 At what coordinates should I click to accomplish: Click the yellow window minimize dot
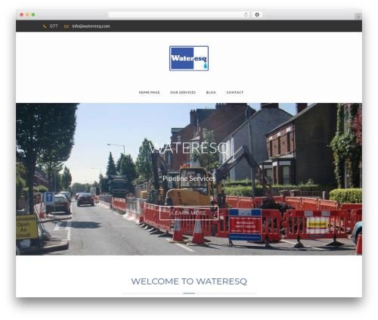tap(27, 15)
